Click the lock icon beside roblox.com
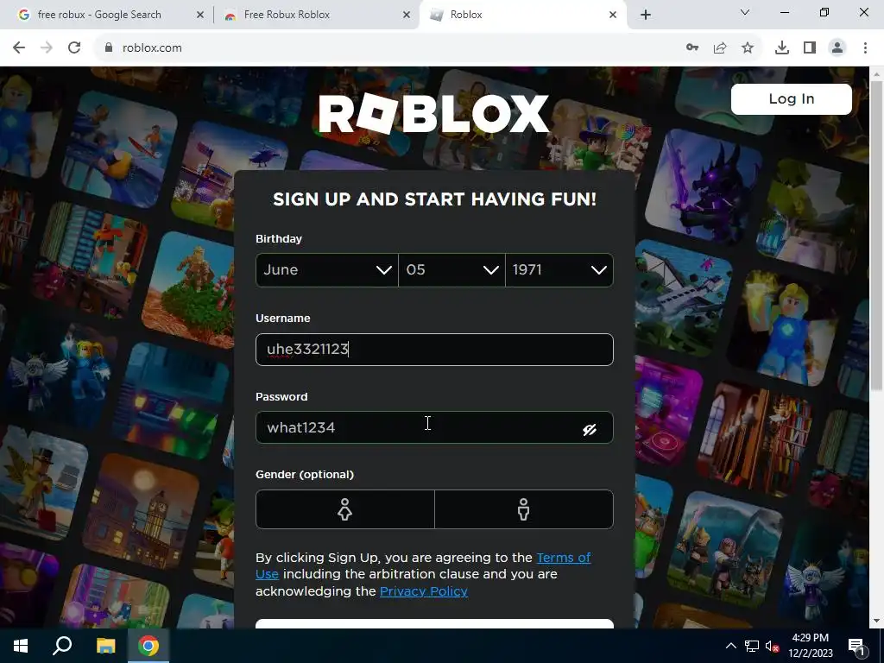884x663 pixels. 109,48
